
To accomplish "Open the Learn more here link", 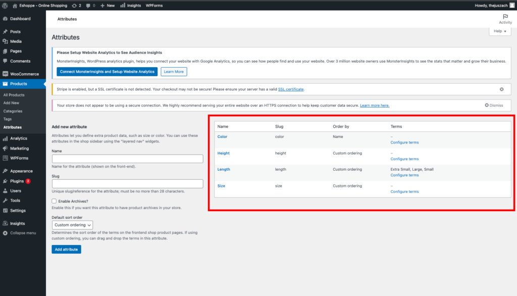I will [x=375, y=106].
